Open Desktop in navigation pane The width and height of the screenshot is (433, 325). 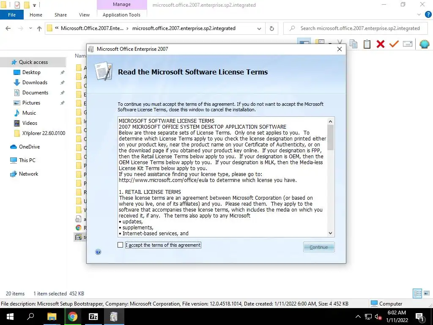(31, 72)
